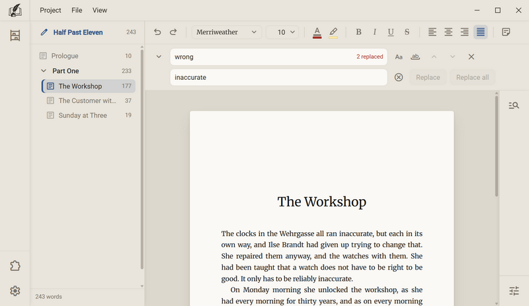Toggle bold formatting

click(x=358, y=32)
